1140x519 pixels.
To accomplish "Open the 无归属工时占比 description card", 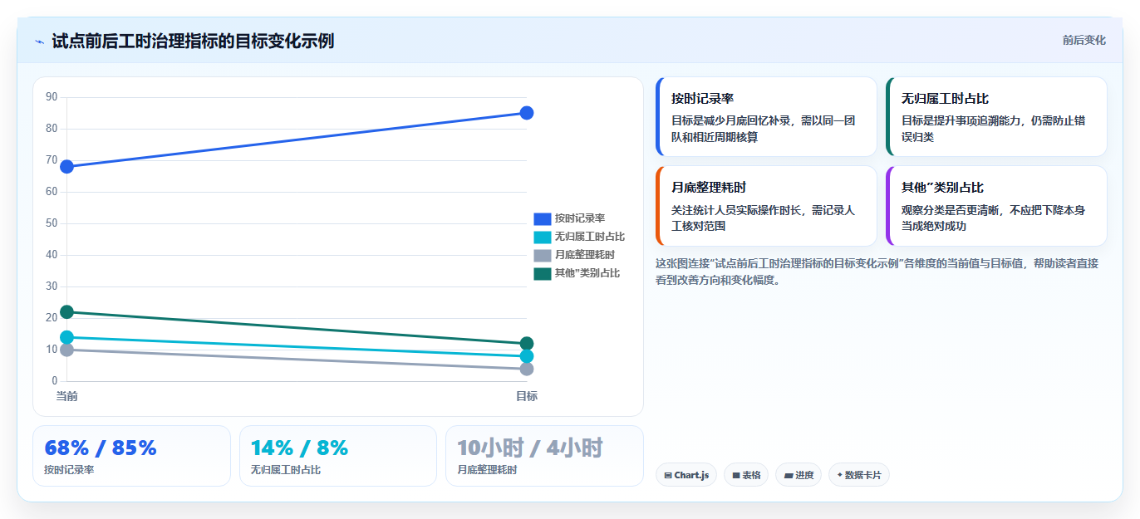I will tap(996, 117).
